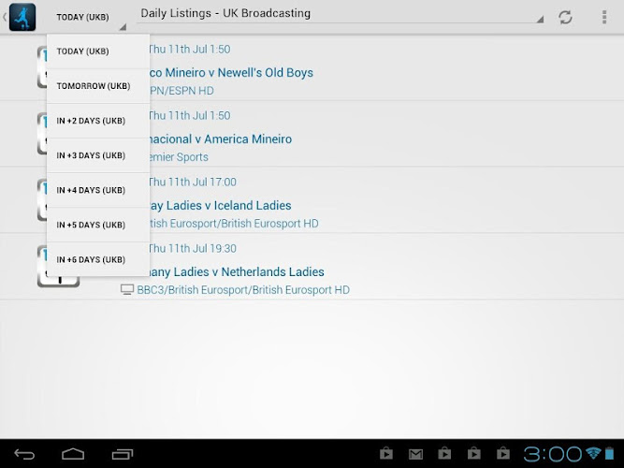Tap the BBC3/British Eurosport channel text
Screen dimensions: 624x468
(x=243, y=290)
